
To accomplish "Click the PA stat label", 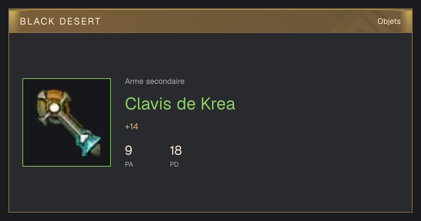I will pyautogui.click(x=129, y=164).
